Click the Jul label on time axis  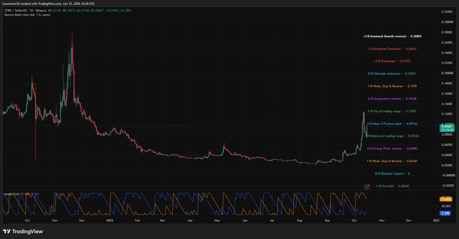(x=272, y=220)
